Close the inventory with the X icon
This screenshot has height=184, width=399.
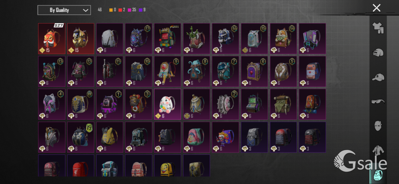click(x=376, y=8)
